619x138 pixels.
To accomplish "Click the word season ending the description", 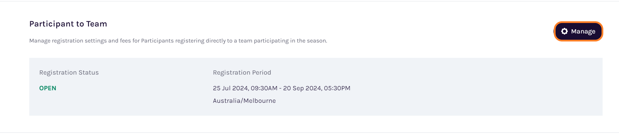I will click(x=317, y=41).
